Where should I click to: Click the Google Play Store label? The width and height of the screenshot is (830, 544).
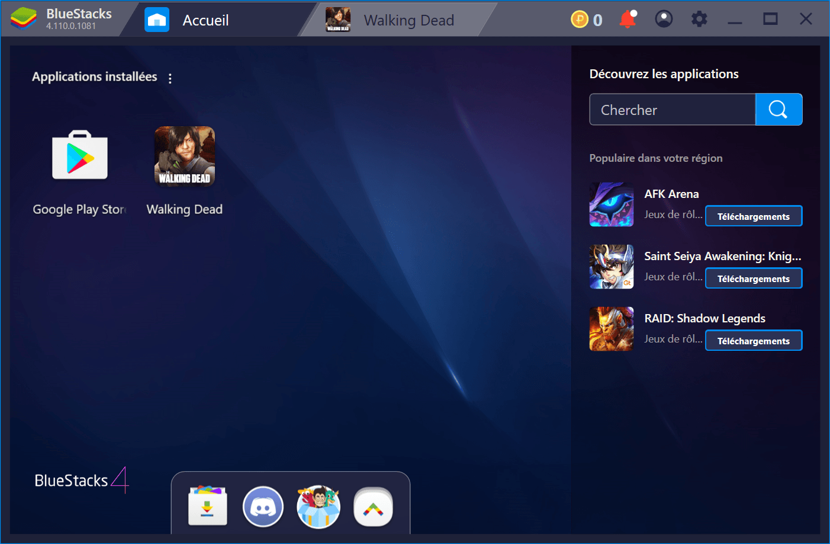pyautogui.click(x=80, y=209)
